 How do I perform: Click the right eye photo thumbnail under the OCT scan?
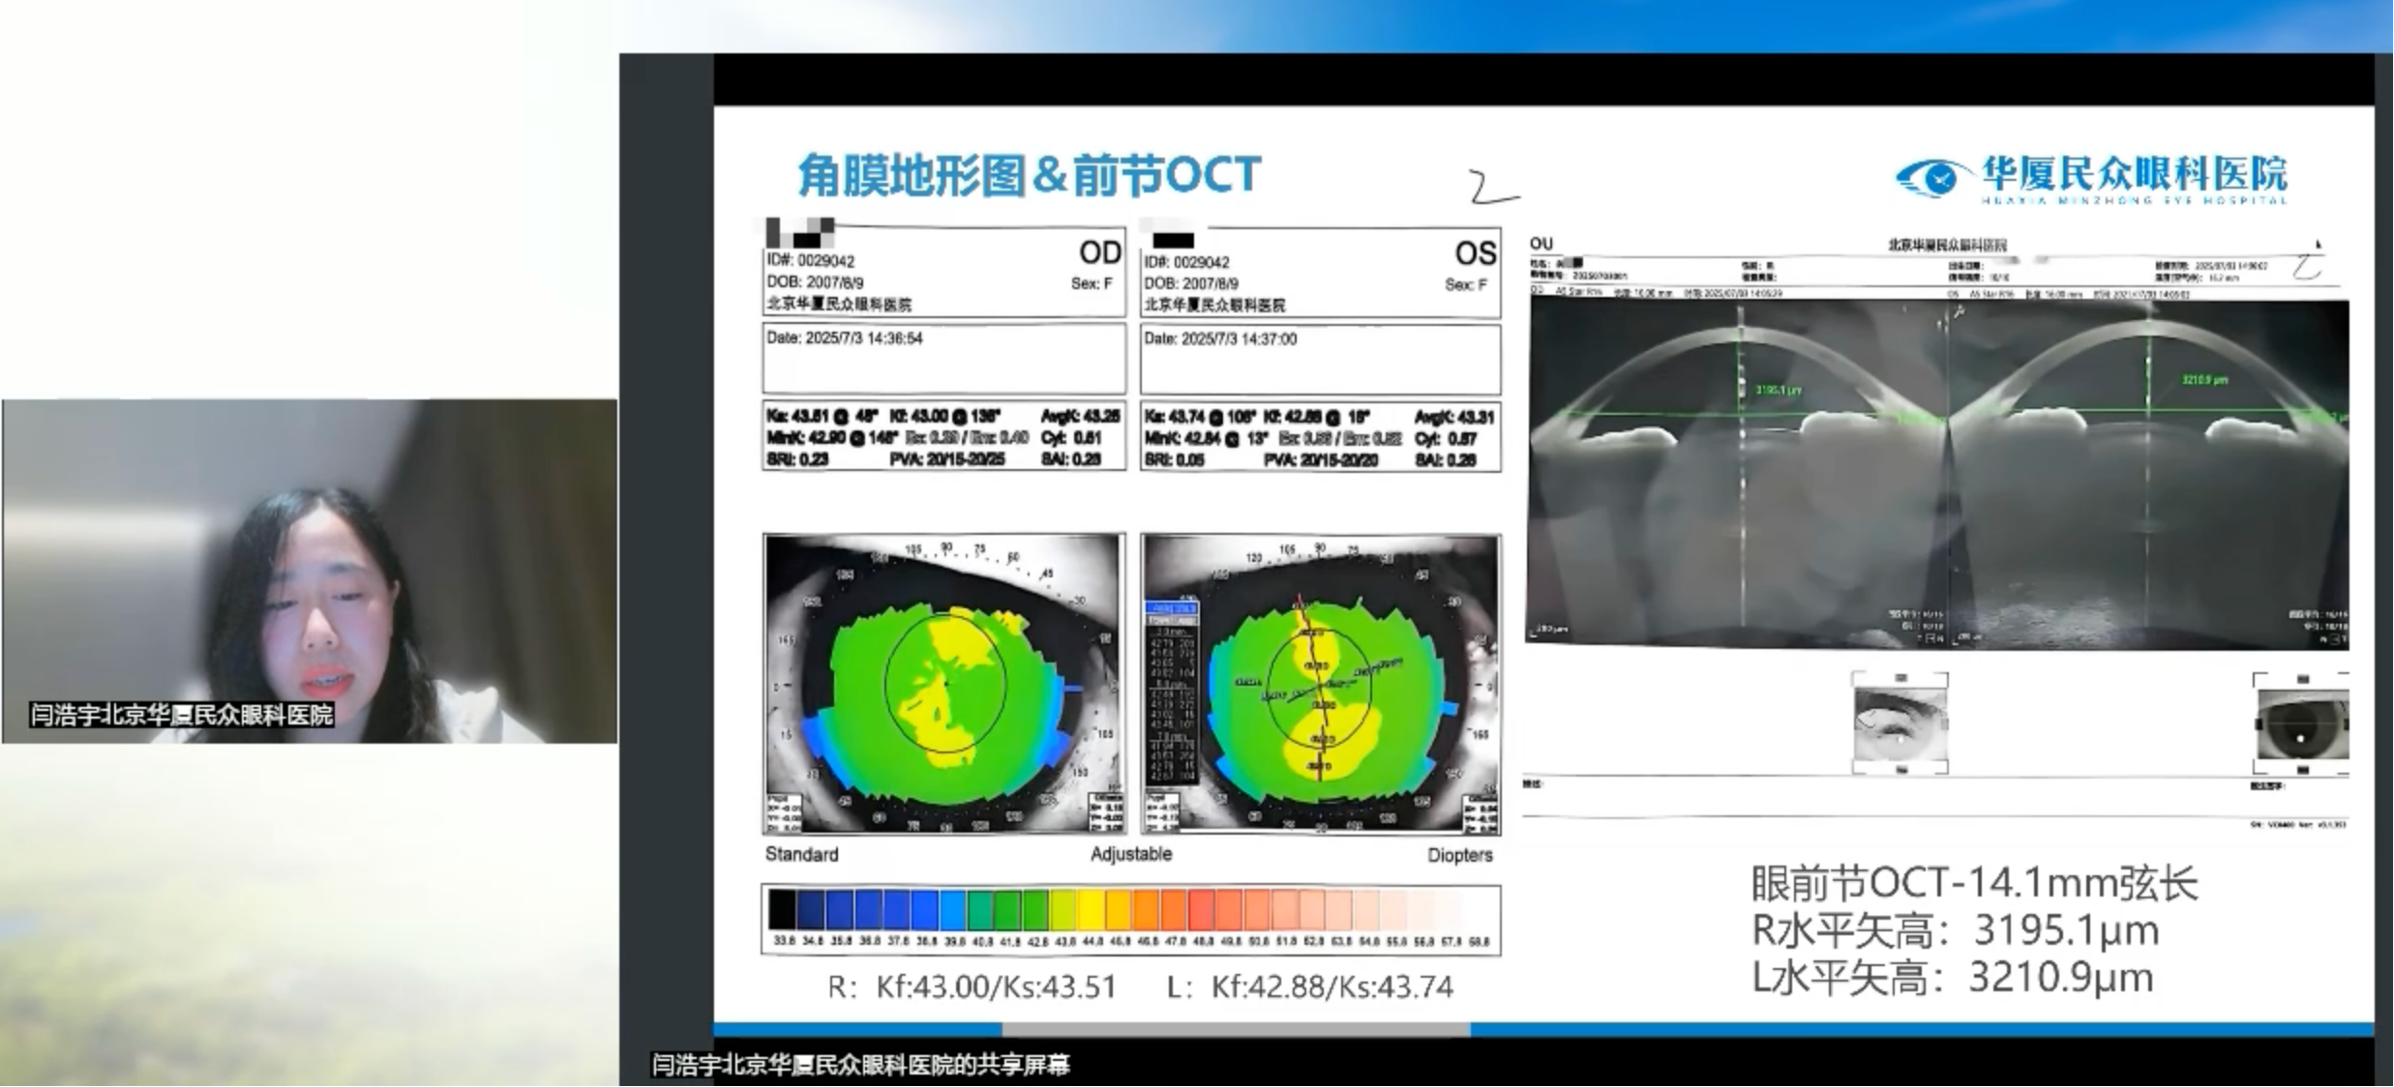click(1899, 724)
